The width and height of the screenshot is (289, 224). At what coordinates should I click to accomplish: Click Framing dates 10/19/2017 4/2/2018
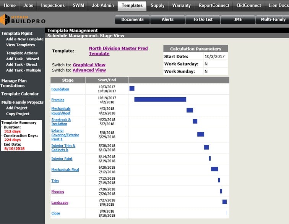pos(107,100)
